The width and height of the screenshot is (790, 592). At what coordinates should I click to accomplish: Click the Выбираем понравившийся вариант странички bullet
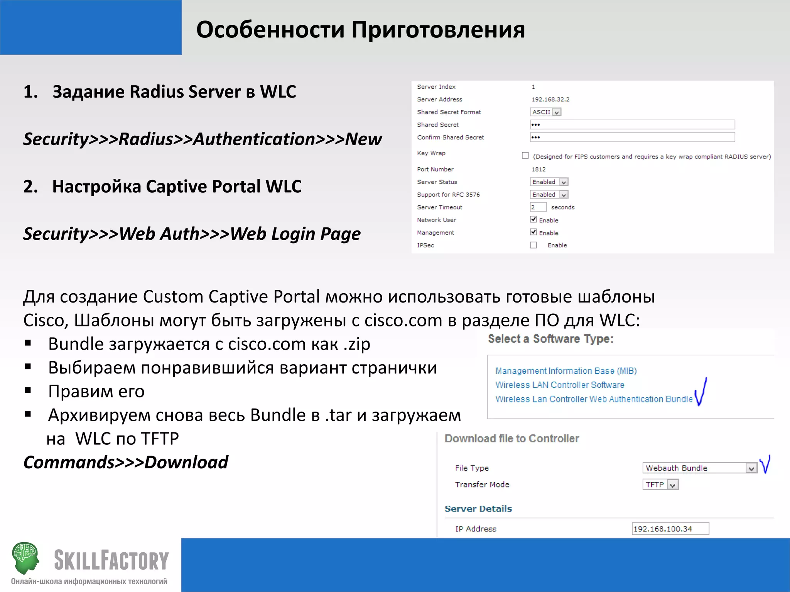point(243,368)
